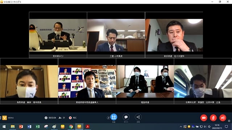Click the active V-CUBE taskbar icon
The image size is (232, 130).
click(79, 127)
